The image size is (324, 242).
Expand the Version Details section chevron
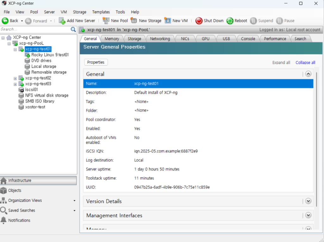pyautogui.click(x=308, y=201)
